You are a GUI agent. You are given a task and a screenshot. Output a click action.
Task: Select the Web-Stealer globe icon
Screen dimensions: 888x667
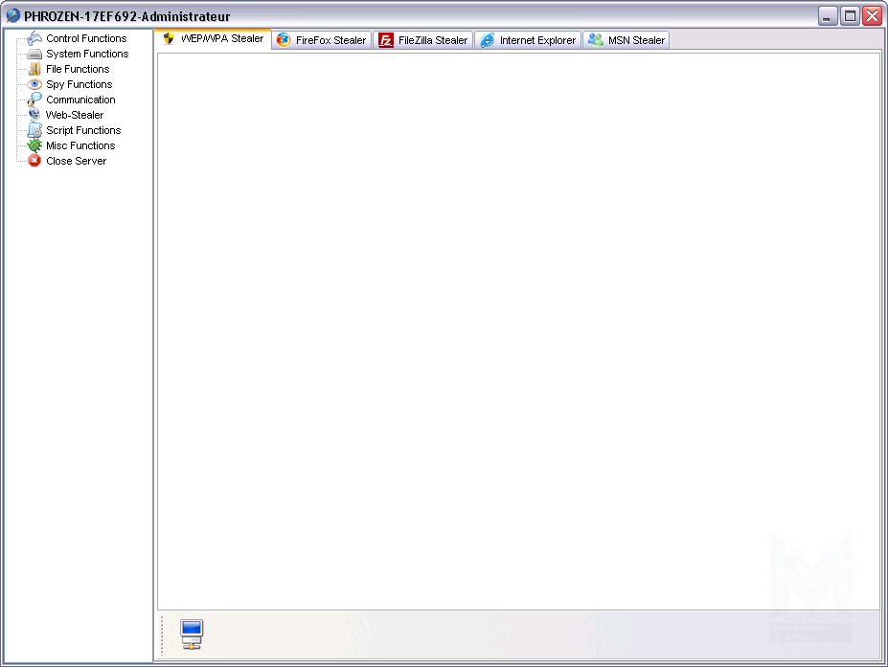[x=34, y=115]
